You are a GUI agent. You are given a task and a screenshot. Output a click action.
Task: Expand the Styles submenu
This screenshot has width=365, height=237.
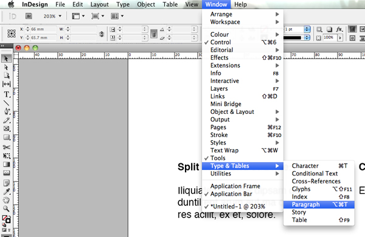point(243,143)
